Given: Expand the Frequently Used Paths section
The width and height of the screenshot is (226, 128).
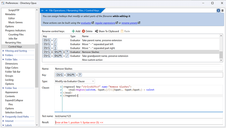Looking at the screenshot, I should coord(3,117).
